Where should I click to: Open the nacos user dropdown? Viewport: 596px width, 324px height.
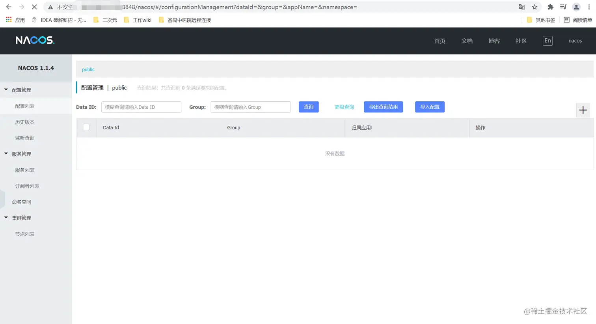click(575, 41)
